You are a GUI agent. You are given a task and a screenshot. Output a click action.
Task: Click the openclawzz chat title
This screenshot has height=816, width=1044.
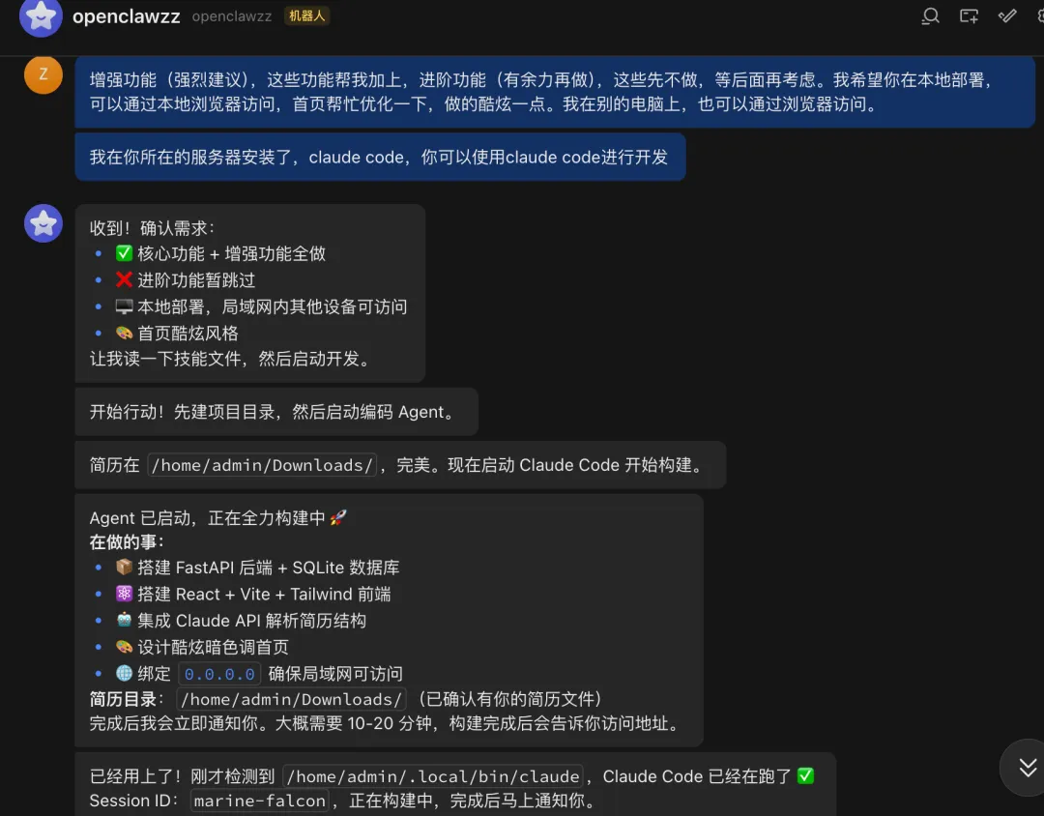click(x=127, y=16)
